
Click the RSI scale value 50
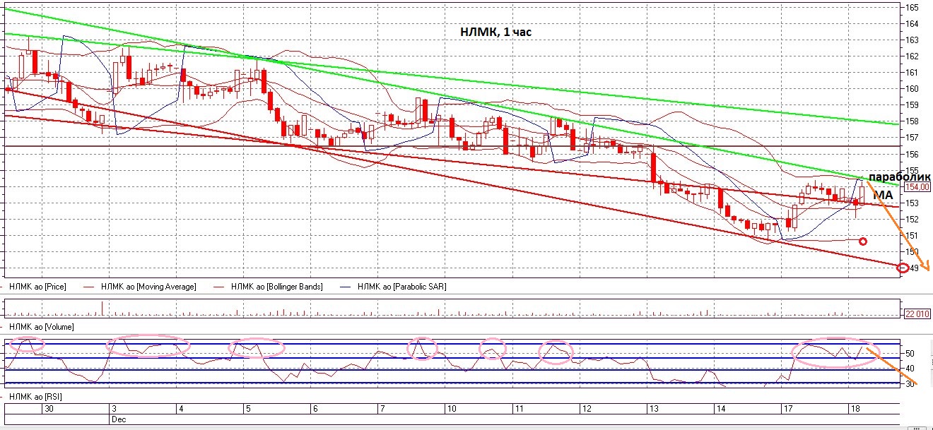pos(910,354)
